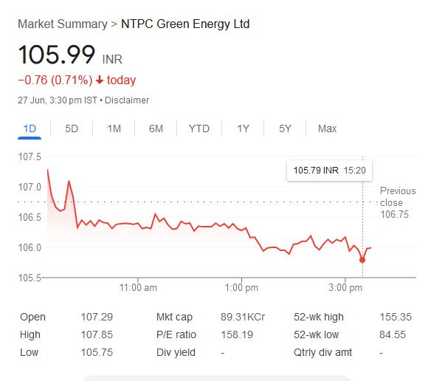Screen dimensions: 445x381
Task: Click the red data point marker
Action: click(x=362, y=259)
